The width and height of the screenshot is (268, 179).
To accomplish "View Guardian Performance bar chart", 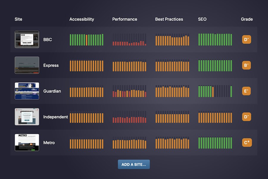I will click(x=130, y=91).
